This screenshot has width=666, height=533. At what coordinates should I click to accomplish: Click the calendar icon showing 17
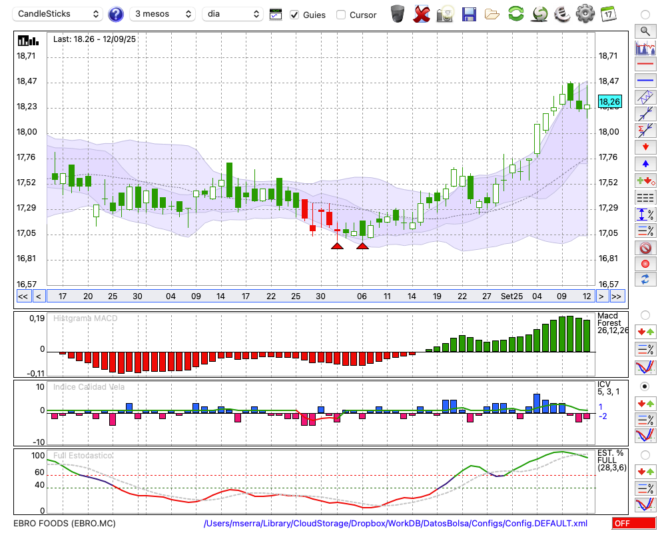(x=608, y=14)
